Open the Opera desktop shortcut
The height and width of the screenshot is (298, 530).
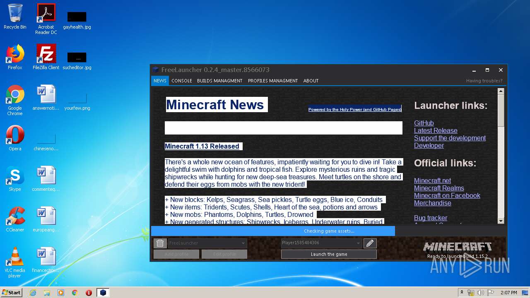15,138
